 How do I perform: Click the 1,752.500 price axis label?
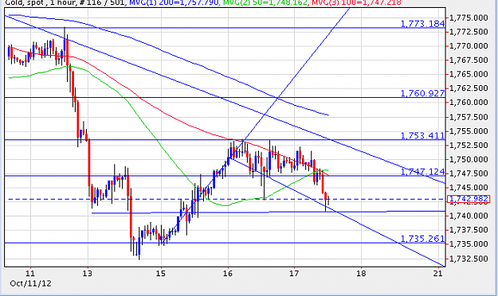469,146
